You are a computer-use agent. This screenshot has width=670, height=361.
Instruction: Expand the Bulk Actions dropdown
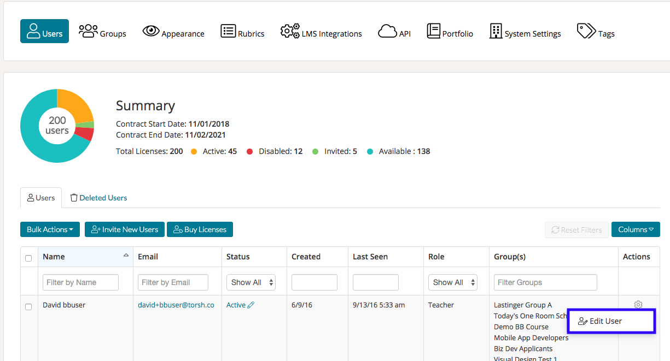pyautogui.click(x=50, y=229)
